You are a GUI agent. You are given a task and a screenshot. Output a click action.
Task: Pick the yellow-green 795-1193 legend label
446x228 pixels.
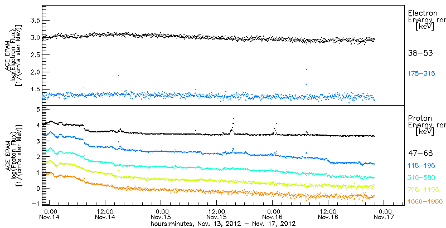[424, 190]
